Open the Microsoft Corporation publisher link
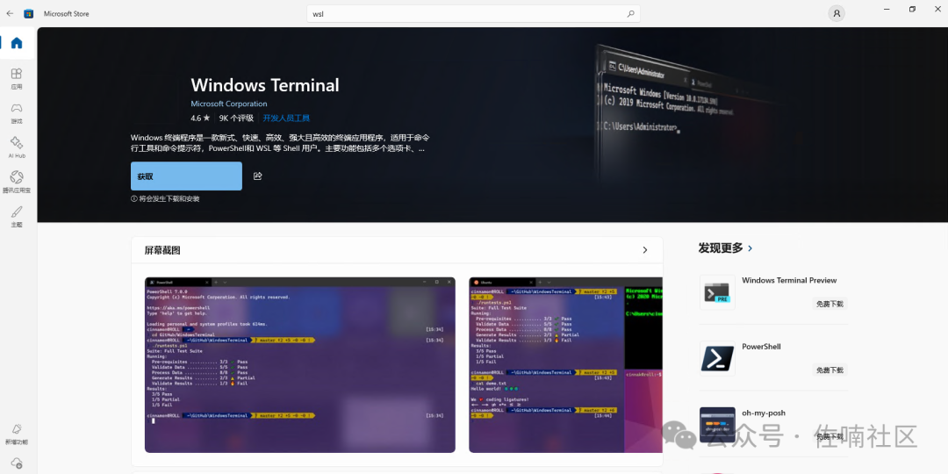 228,104
